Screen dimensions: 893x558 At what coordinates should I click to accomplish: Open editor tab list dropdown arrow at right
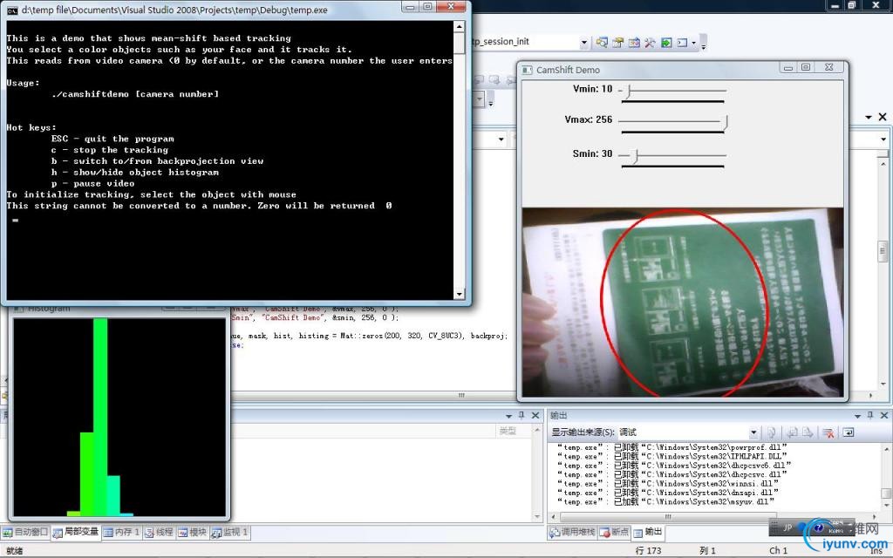869,118
